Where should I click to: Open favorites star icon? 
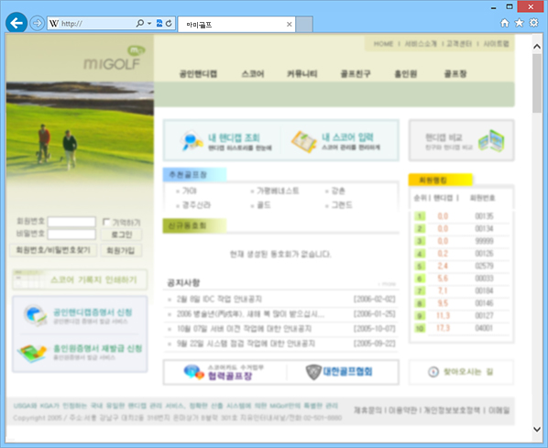[x=520, y=23]
